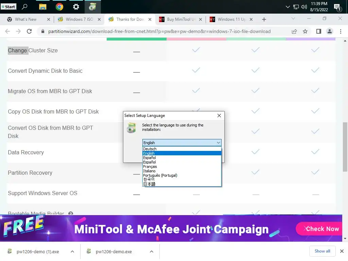Click Show all downloads
Screen dimensions: 348x261
click(322, 251)
